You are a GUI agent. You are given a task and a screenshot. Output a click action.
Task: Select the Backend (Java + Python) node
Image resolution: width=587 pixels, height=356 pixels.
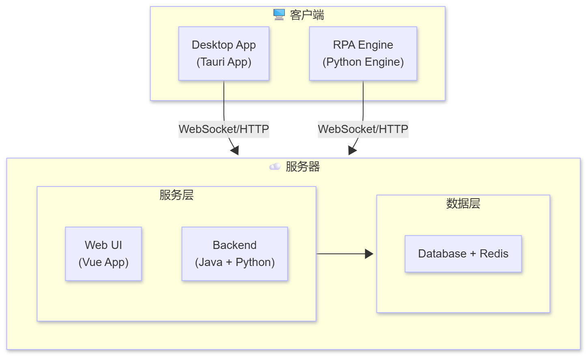point(235,254)
